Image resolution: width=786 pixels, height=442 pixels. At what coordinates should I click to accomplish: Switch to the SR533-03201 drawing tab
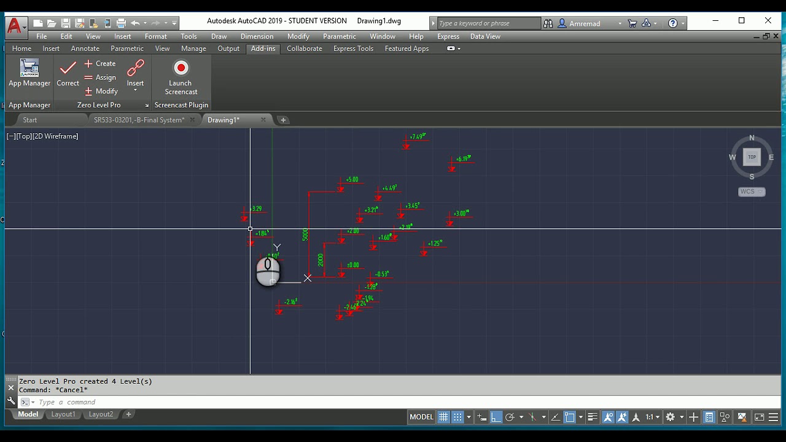click(139, 120)
